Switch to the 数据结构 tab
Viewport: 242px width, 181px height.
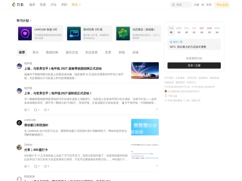pos(52,52)
